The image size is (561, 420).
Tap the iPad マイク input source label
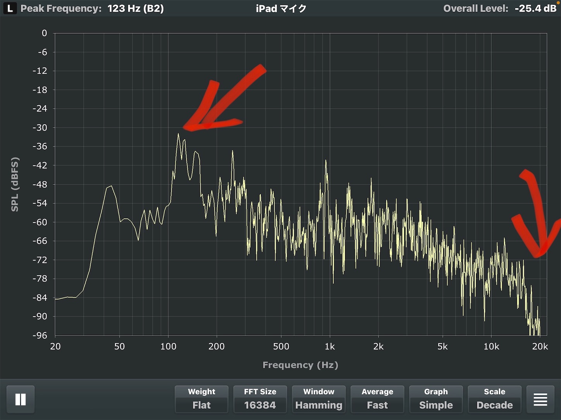(x=281, y=9)
